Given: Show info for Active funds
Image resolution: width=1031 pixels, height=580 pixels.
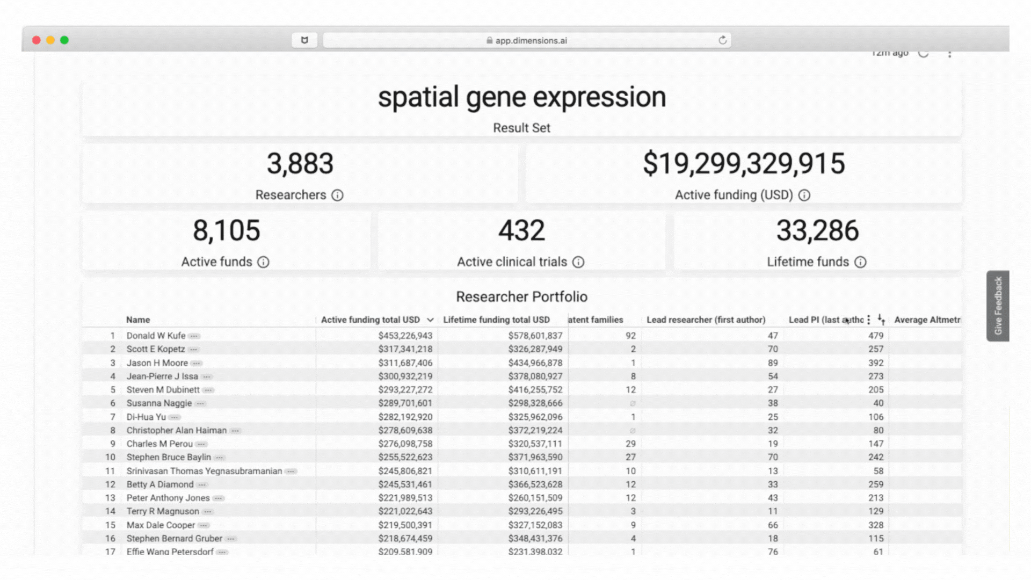Looking at the screenshot, I should (x=263, y=262).
